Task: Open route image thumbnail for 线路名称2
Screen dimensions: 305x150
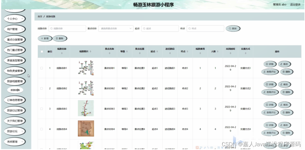Action: (x=86, y=88)
